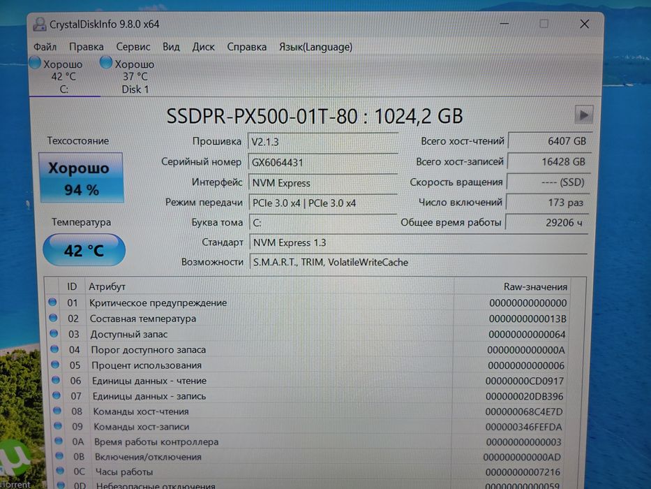Click the Хорошо 94 % health status box

pos(82,178)
